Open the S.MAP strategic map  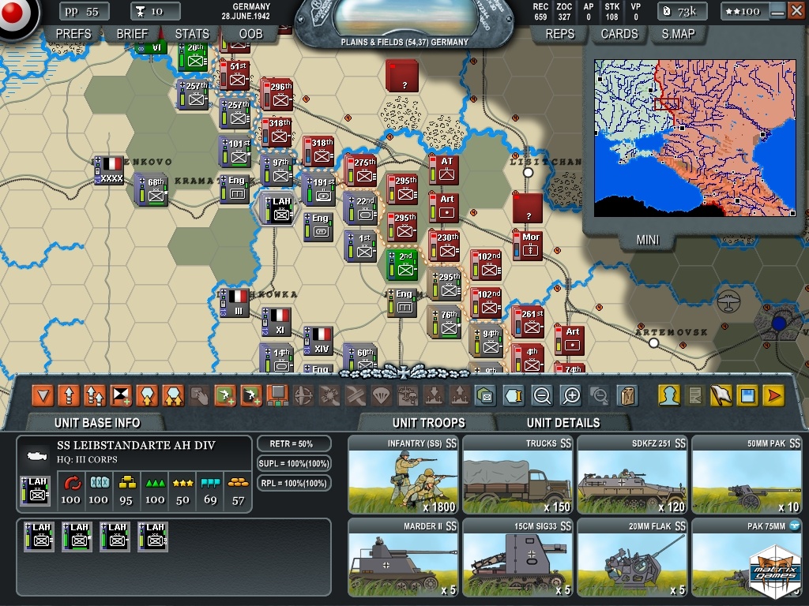click(678, 34)
